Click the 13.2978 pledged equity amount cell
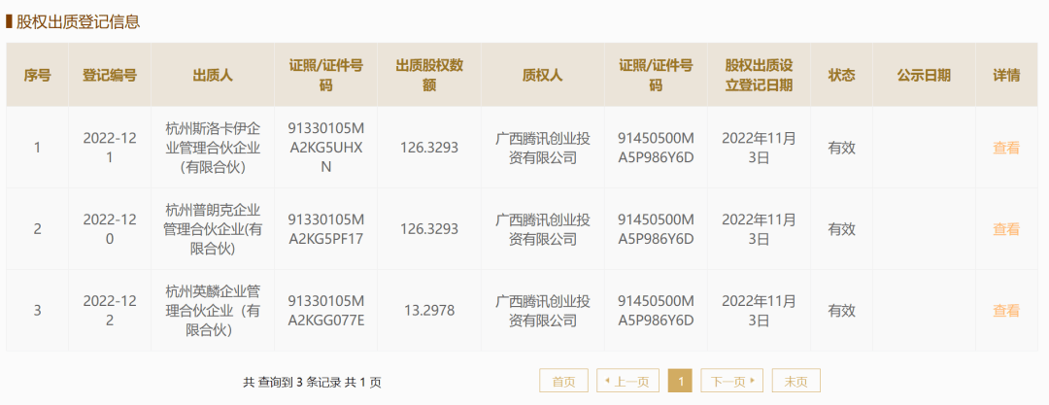The width and height of the screenshot is (1049, 405). click(x=429, y=311)
